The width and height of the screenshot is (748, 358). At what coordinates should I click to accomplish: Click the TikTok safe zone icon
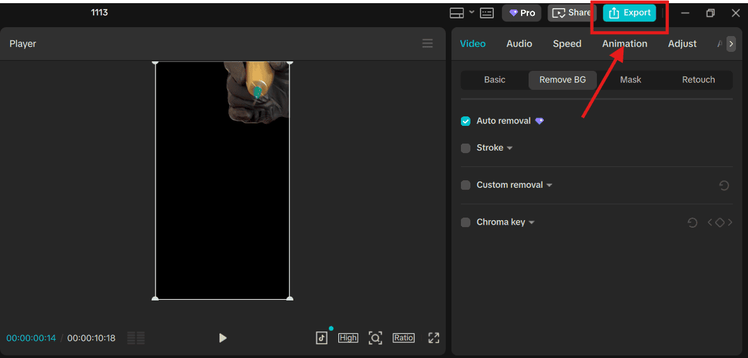pyautogui.click(x=322, y=338)
